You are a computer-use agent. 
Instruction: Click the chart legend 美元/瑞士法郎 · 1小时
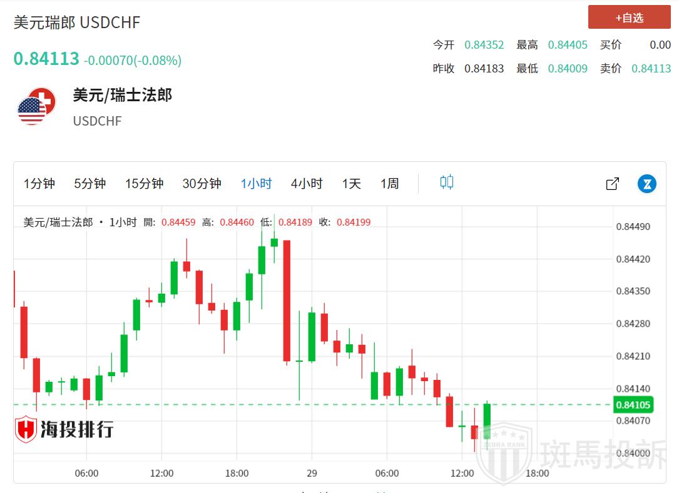79,222
